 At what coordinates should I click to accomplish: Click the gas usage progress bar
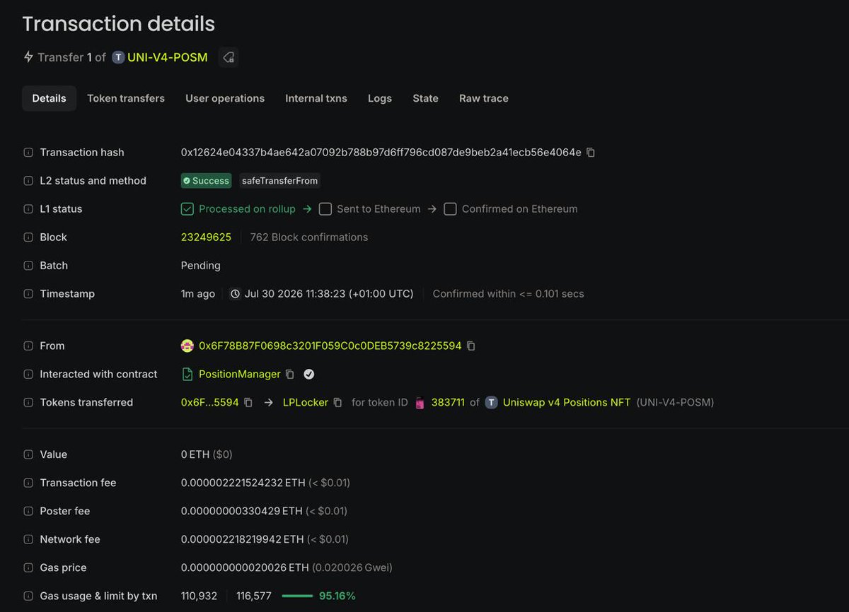tap(297, 596)
